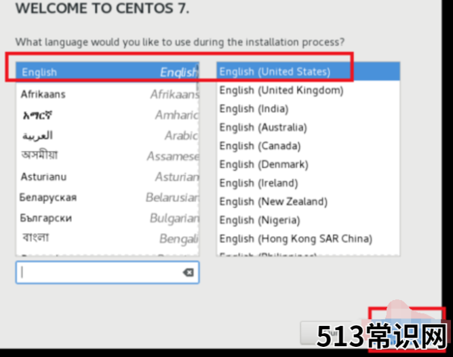453x357 pixels.
Task: Select English (United States) locale
Action: 309,72
